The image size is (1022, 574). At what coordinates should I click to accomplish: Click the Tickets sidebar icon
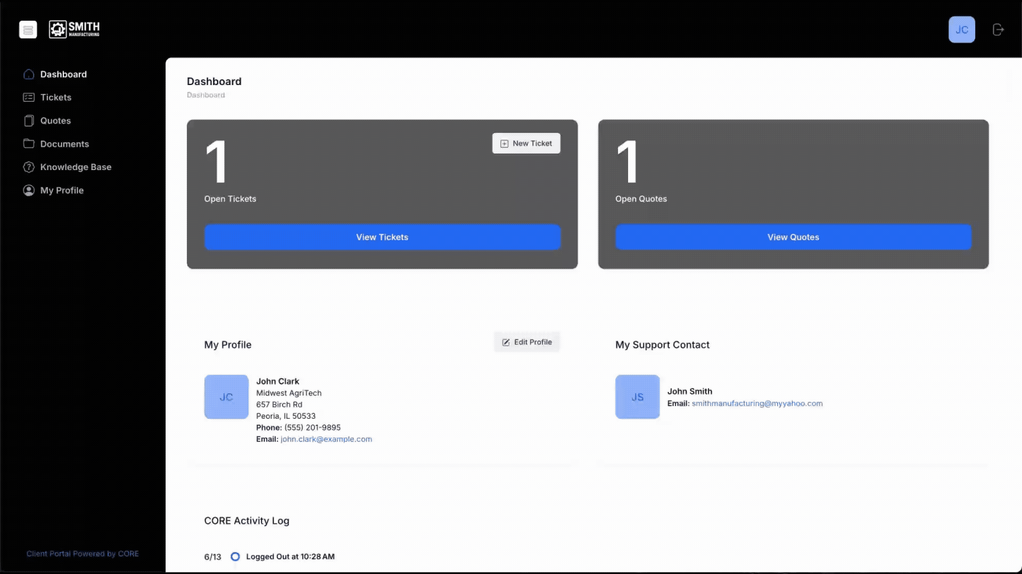click(29, 97)
